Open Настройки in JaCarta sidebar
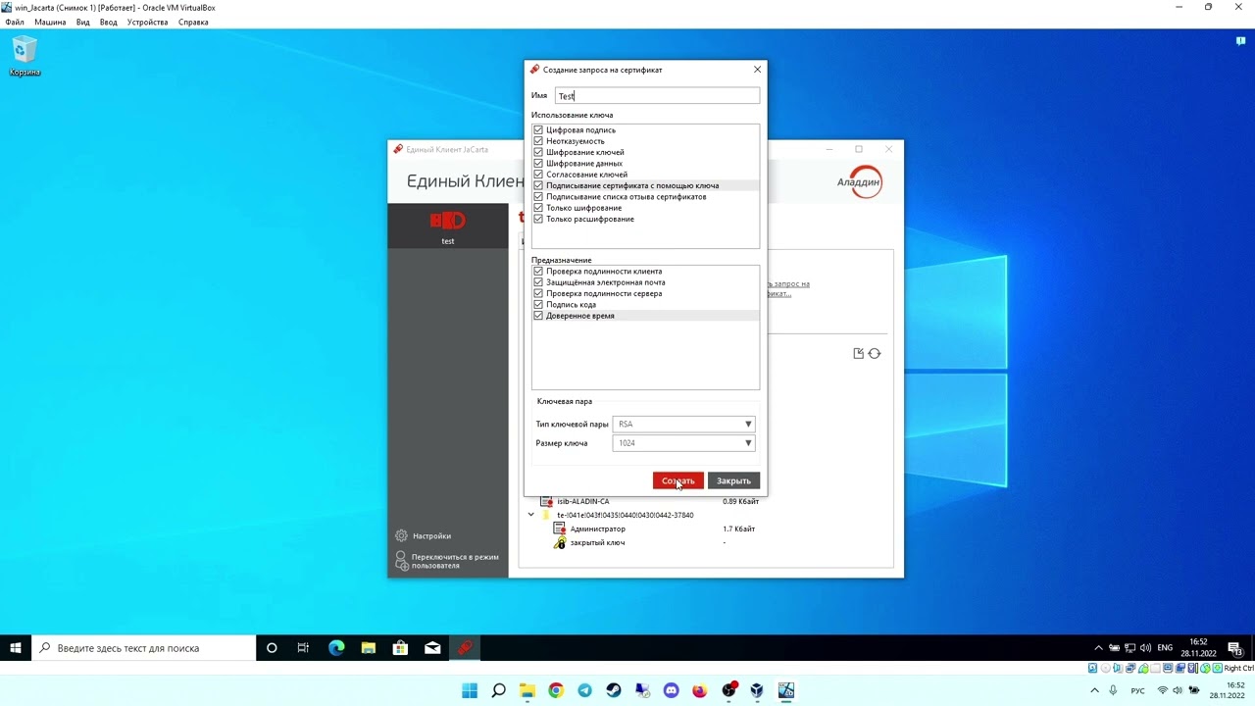Image resolution: width=1255 pixels, height=706 pixels. (x=424, y=536)
